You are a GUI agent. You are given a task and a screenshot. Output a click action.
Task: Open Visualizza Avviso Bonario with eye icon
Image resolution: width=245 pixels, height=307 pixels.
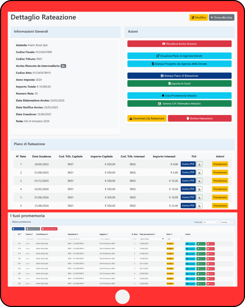click(179, 44)
